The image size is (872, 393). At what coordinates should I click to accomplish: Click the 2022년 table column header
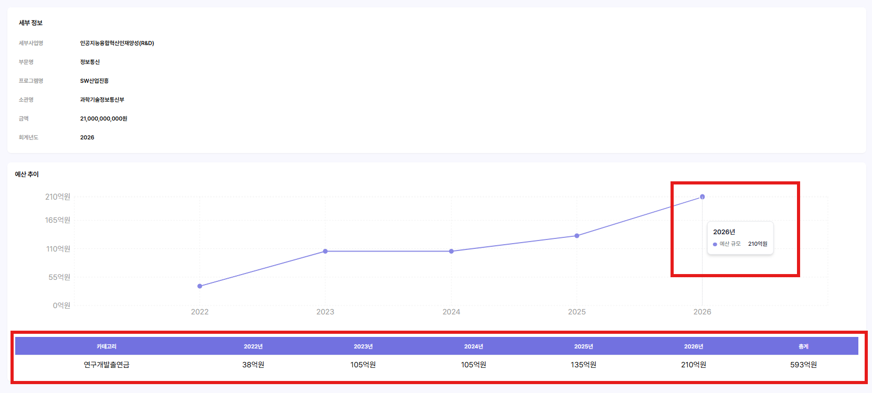pos(253,346)
